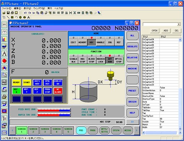Screen dimensions: 184x141
Task: Click the meter gauge control icon in sidebar
Action: pyautogui.click(x=4, y=68)
